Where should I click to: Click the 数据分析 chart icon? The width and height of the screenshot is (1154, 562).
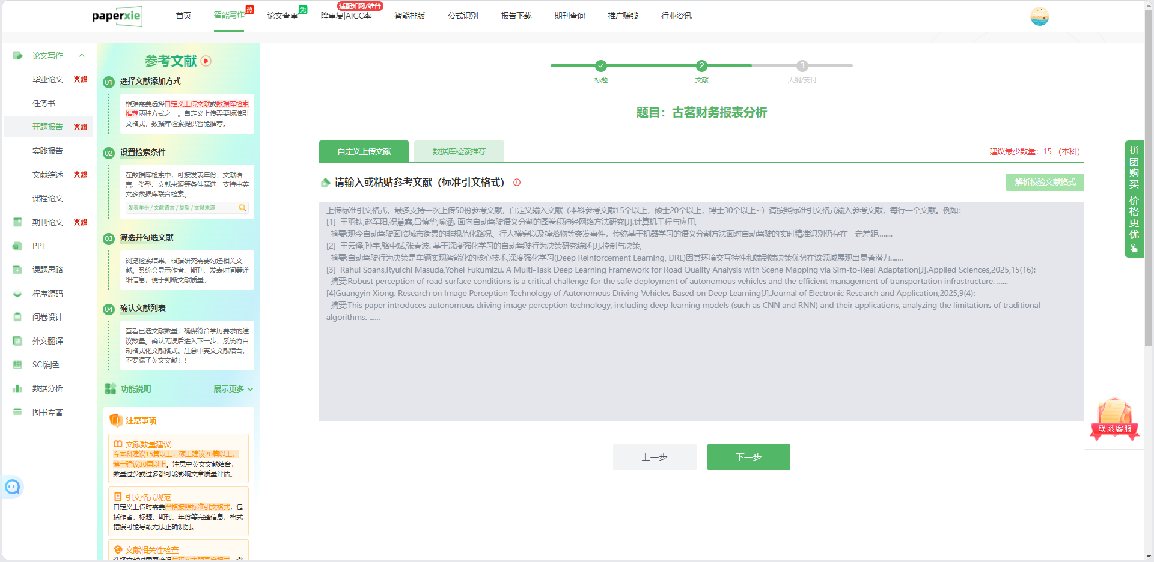[17, 388]
